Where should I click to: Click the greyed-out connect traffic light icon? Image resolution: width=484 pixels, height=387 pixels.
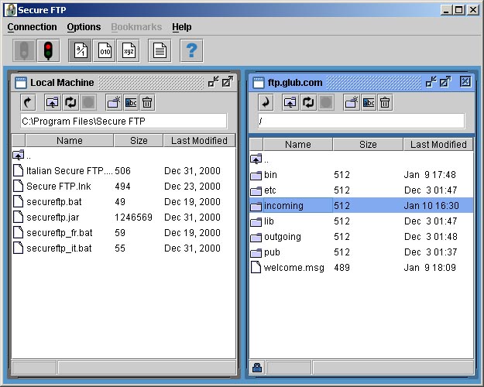tap(24, 50)
